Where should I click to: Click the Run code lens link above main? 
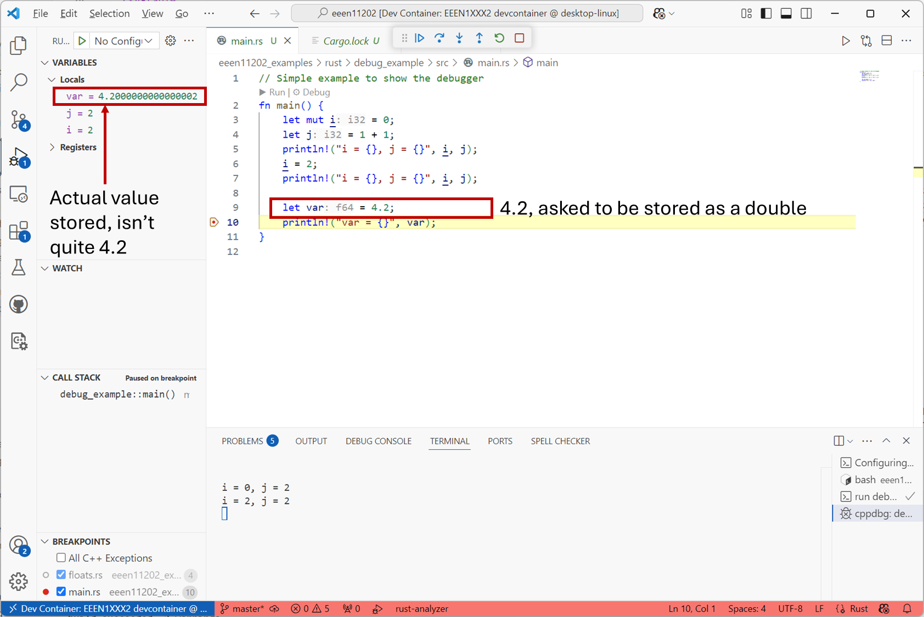pyautogui.click(x=277, y=92)
